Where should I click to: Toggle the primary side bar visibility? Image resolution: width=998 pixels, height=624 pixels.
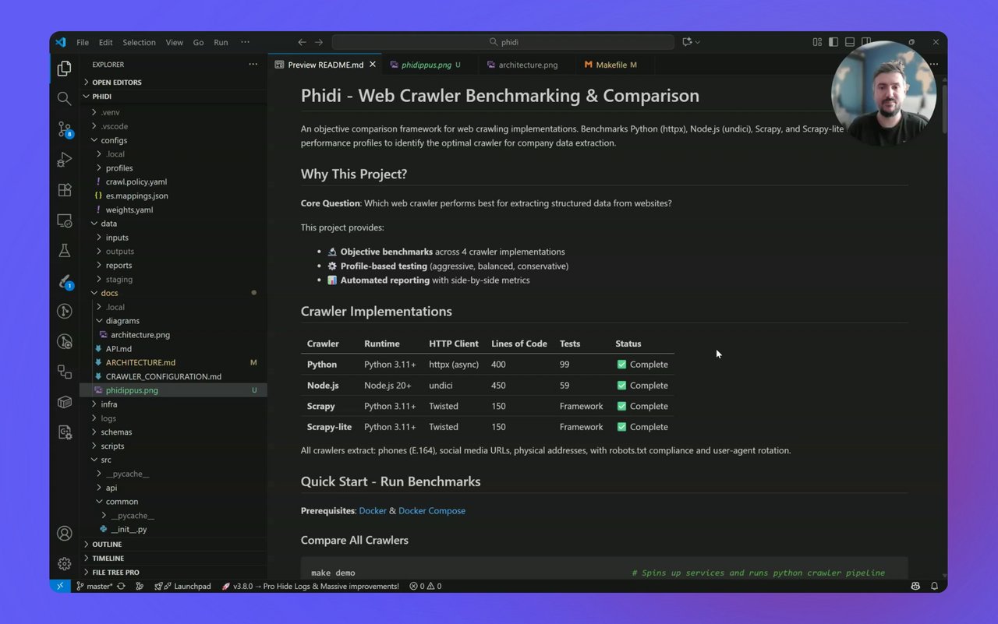833,42
